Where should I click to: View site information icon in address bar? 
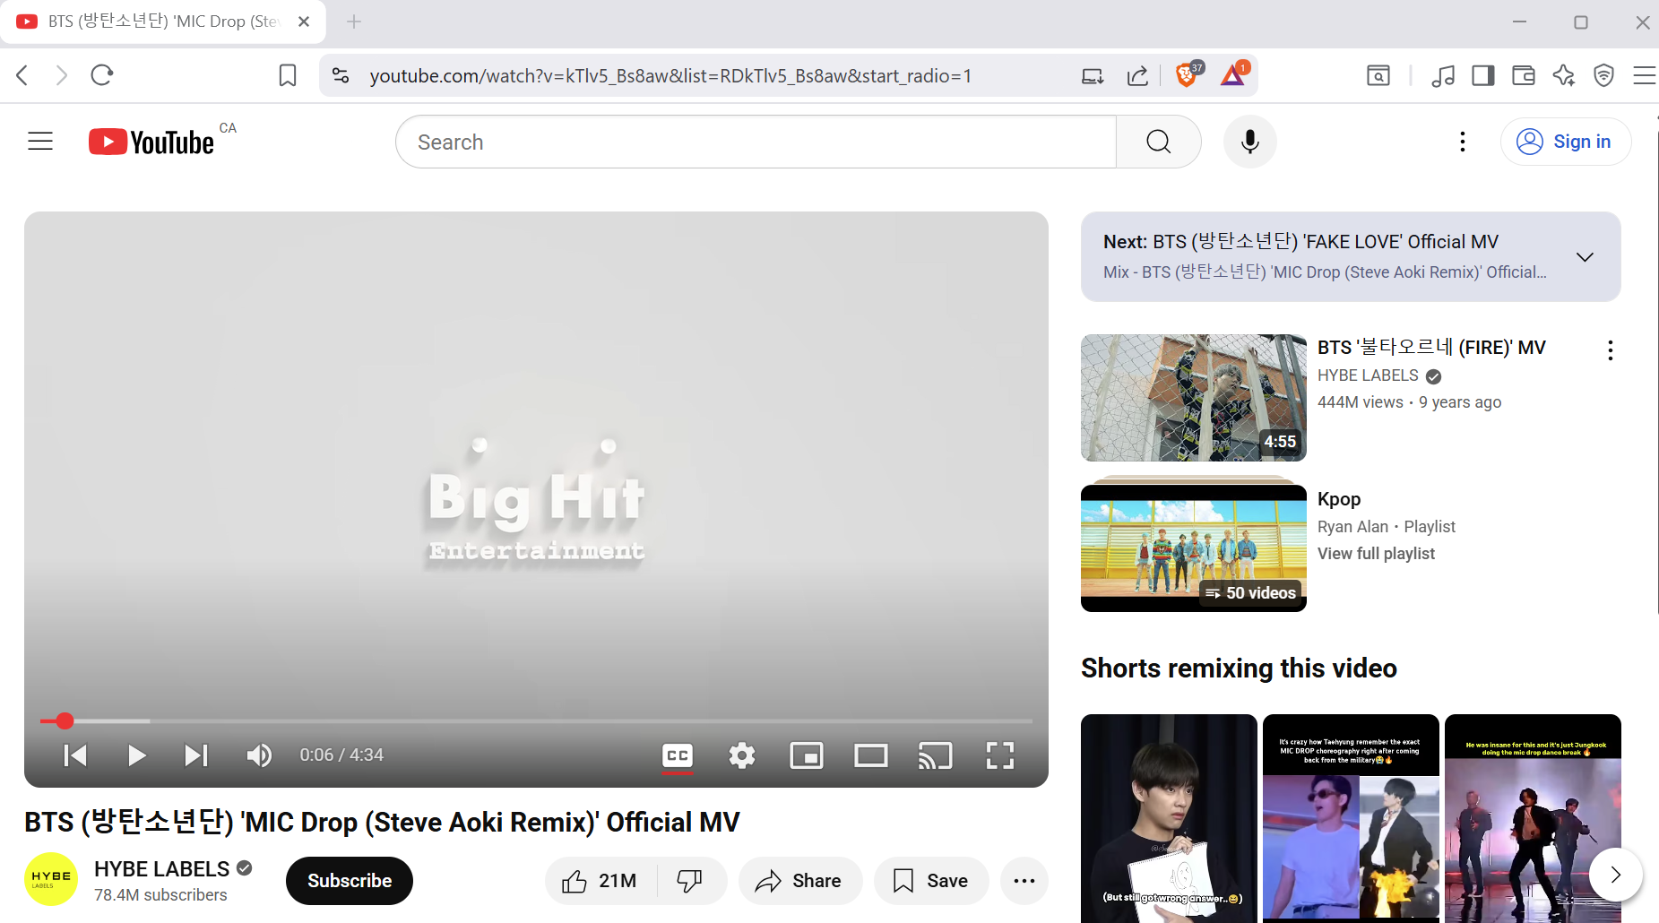(x=341, y=75)
